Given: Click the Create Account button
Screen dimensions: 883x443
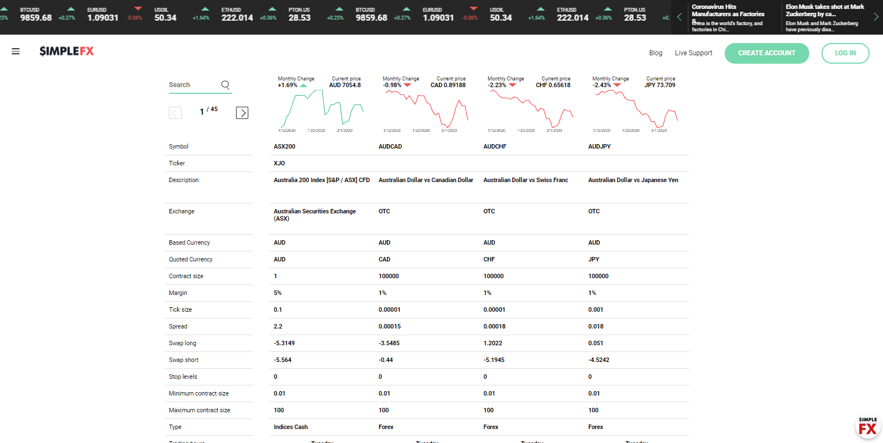Looking at the screenshot, I should point(766,53).
